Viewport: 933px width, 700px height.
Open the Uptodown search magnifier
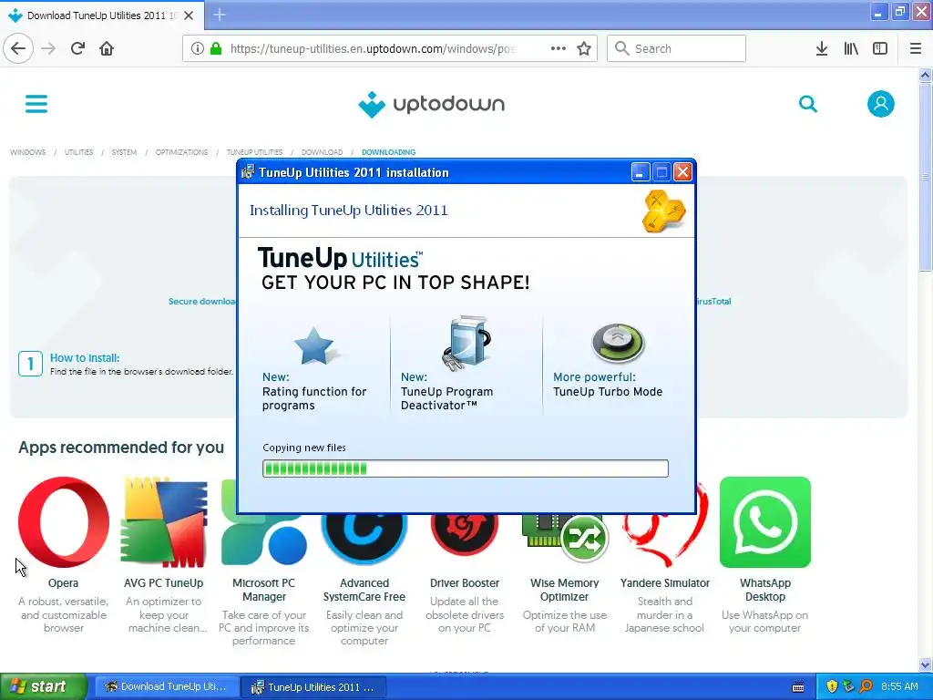[x=807, y=104]
